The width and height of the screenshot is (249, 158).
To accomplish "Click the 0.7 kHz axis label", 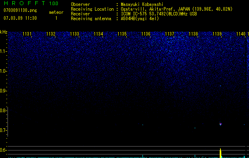I will click(x=3, y=130).
